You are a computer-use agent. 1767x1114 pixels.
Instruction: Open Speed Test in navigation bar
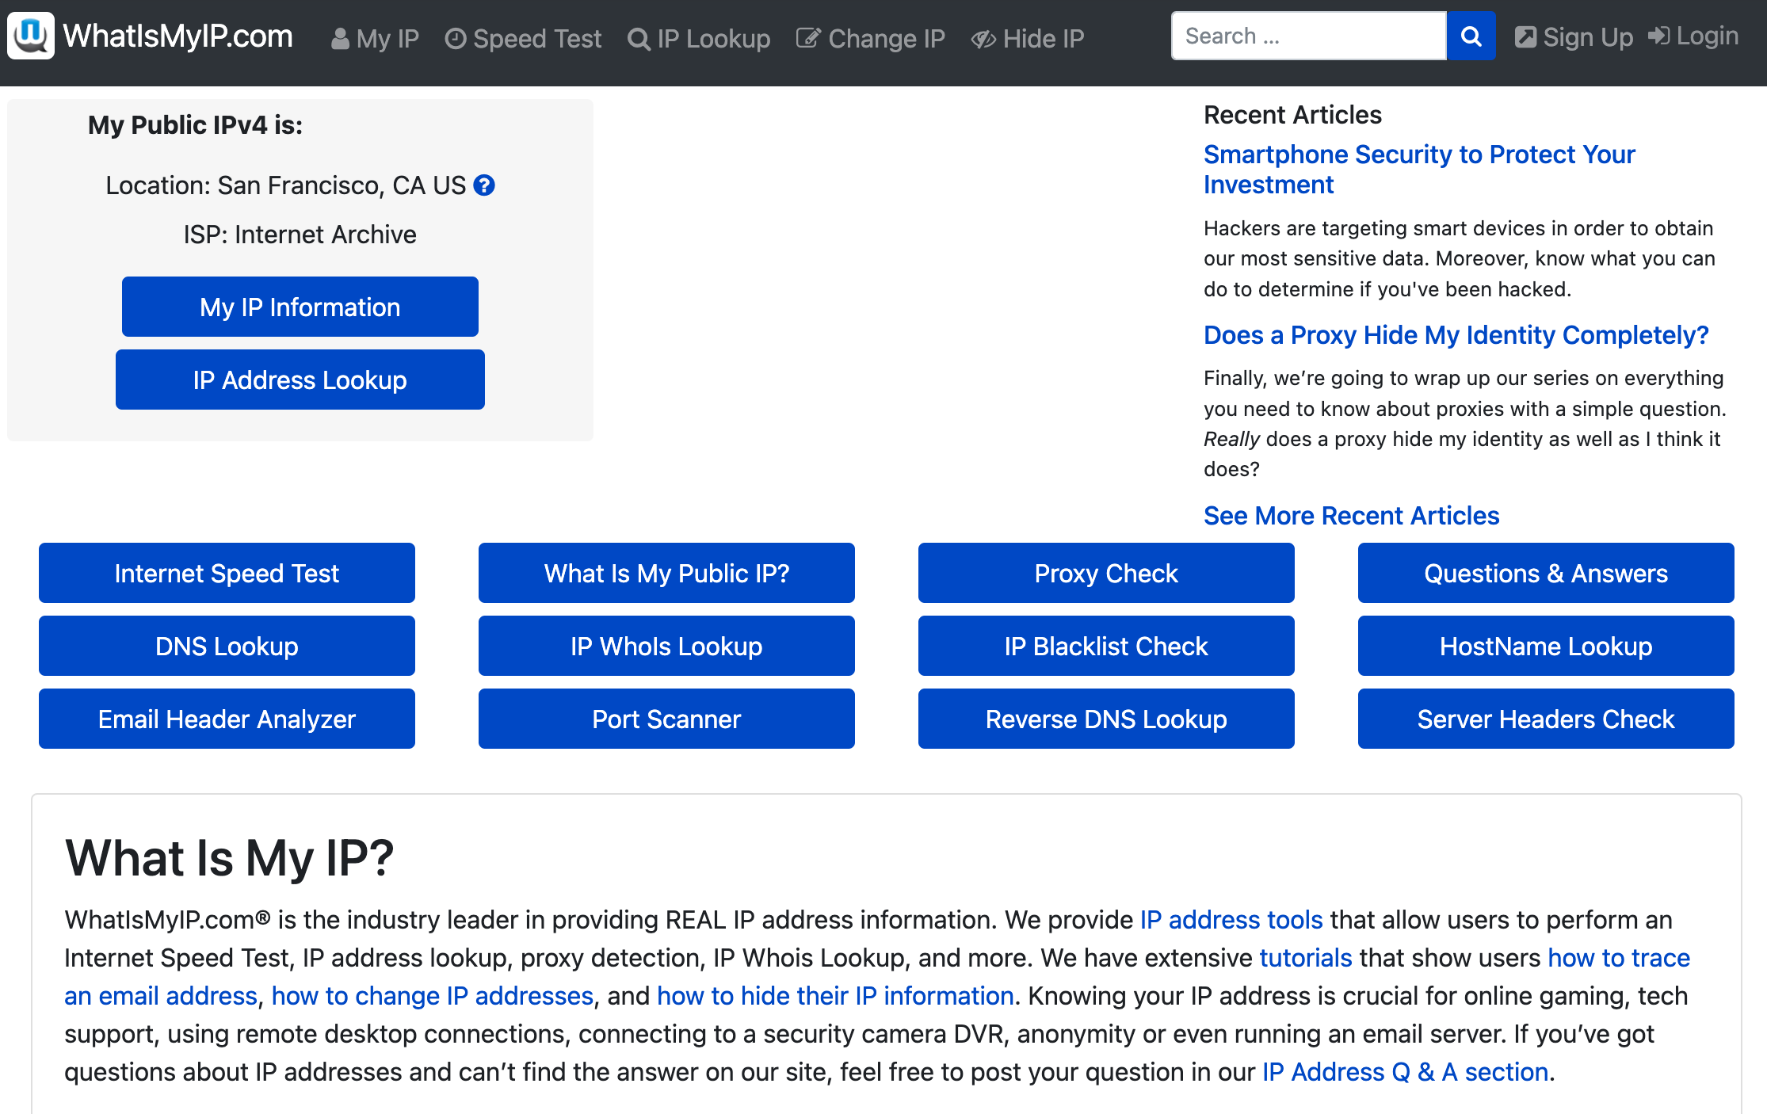523,38
